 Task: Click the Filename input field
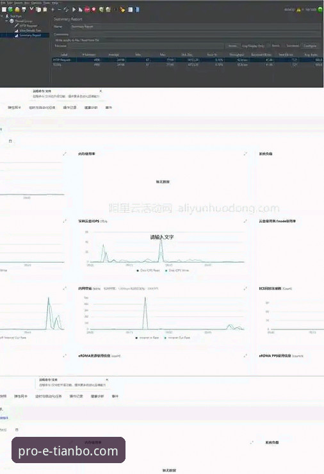(x=146, y=45)
